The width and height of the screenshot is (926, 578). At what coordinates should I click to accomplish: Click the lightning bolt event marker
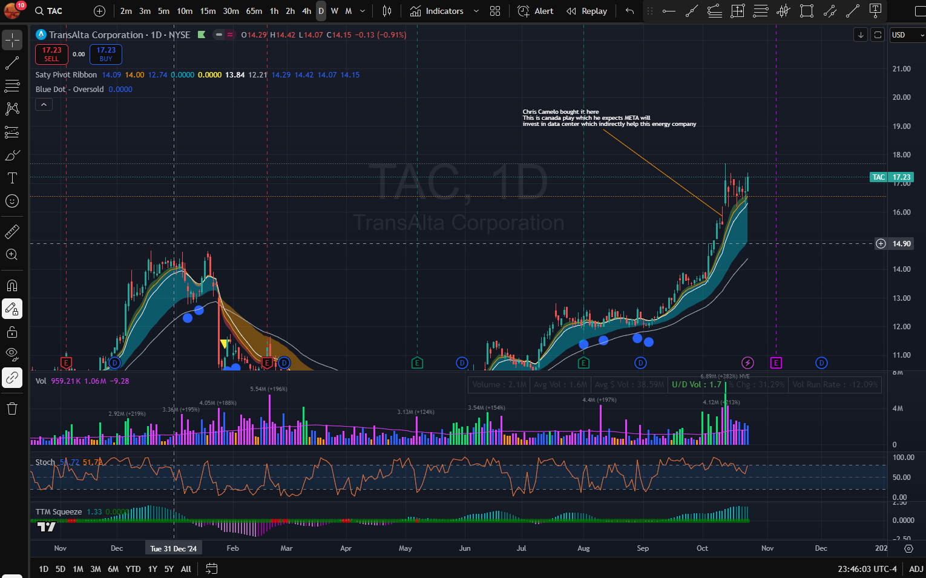(747, 363)
